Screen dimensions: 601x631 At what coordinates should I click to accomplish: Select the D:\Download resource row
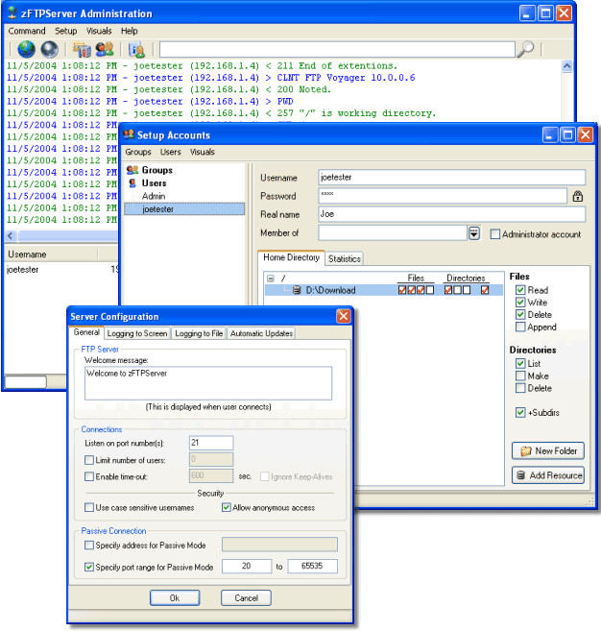pyautogui.click(x=383, y=290)
